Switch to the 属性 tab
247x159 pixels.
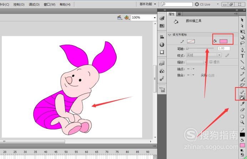171,14
